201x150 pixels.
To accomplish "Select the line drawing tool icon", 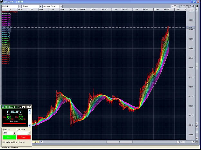I will click(x=172, y=6).
